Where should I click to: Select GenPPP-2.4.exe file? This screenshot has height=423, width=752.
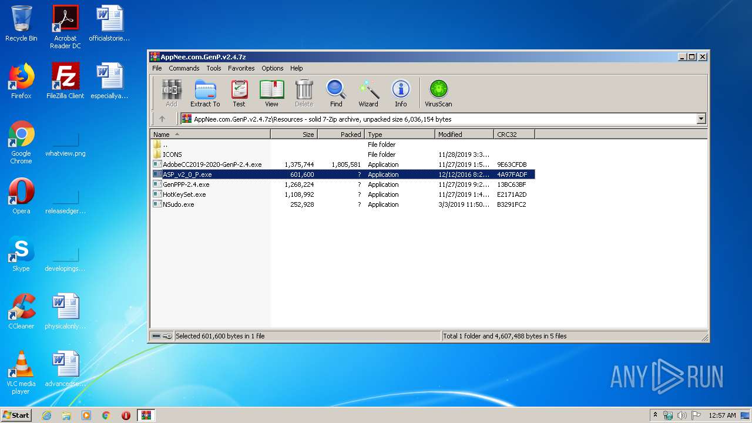(x=343, y=184)
